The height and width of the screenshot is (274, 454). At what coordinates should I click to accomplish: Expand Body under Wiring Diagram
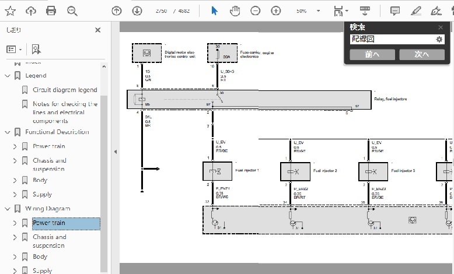pos(15,257)
